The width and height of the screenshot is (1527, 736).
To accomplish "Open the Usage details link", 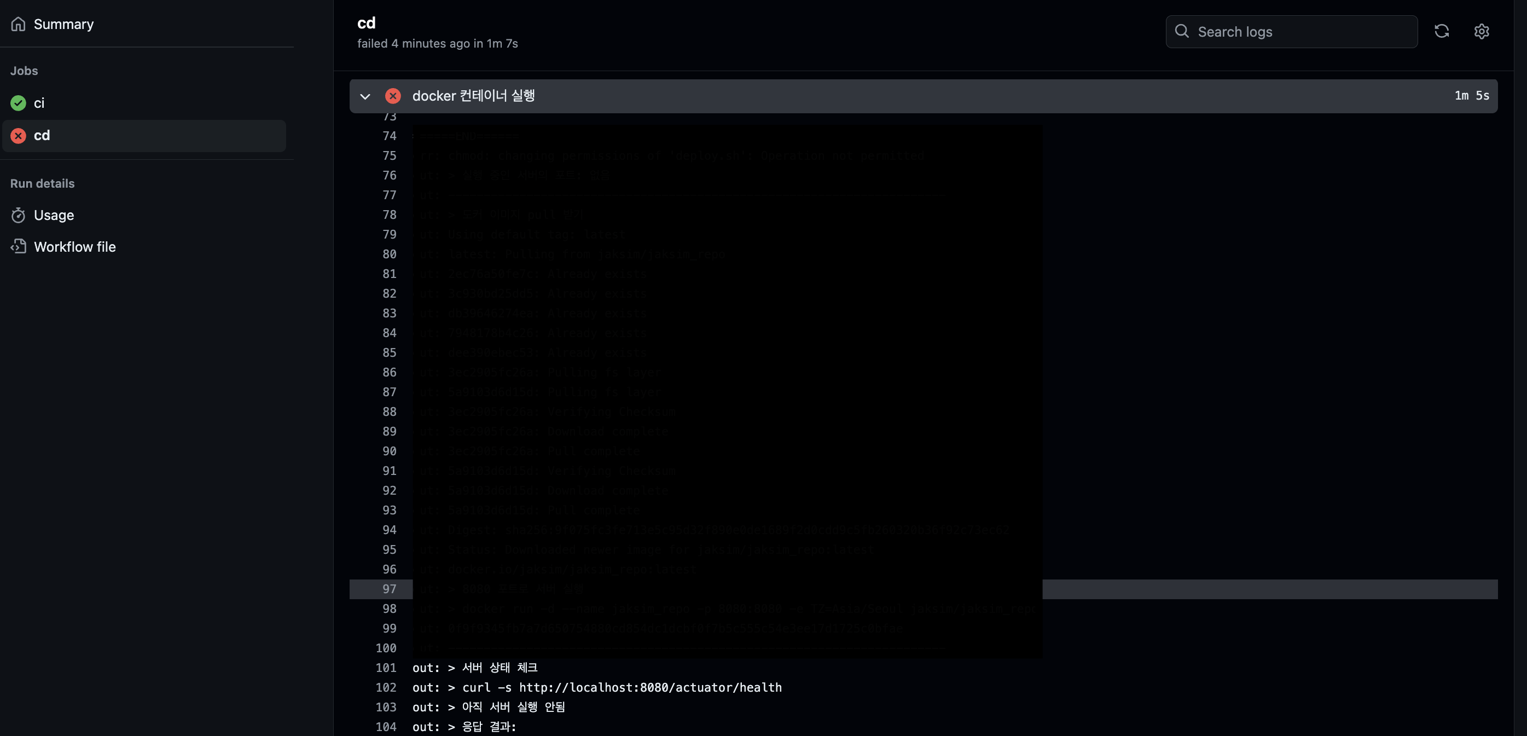I will point(54,215).
